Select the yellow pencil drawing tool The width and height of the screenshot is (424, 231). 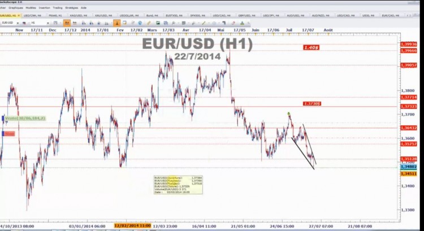149,23
